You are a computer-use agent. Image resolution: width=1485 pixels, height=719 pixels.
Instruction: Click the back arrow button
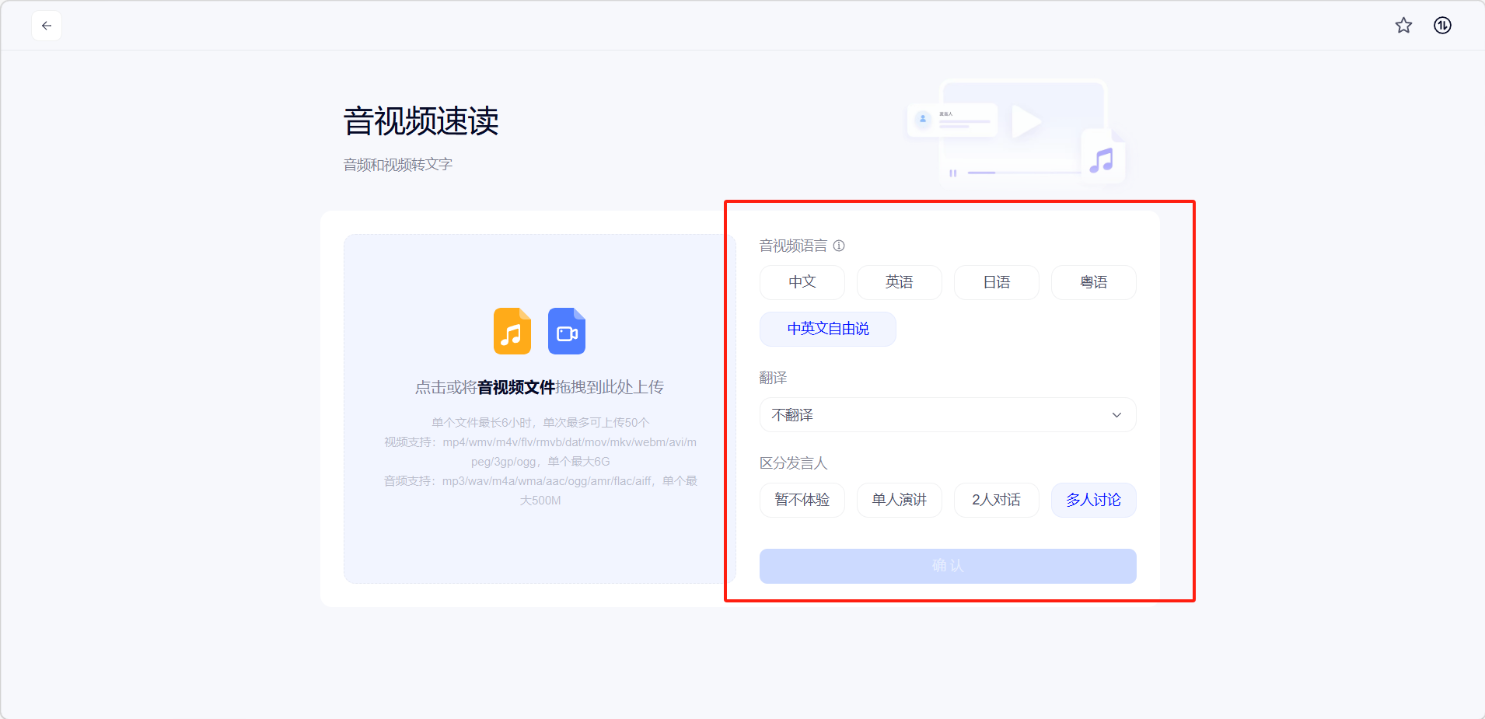pyautogui.click(x=47, y=26)
